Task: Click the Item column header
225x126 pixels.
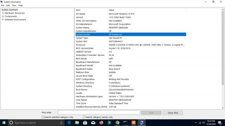Action: 91,10
